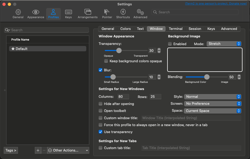
Task: Open the background image Mode Stretch dropdown
Action: point(224,44)
